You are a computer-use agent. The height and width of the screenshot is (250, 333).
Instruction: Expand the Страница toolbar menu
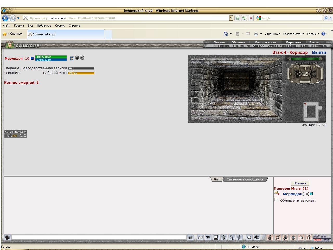273,34
